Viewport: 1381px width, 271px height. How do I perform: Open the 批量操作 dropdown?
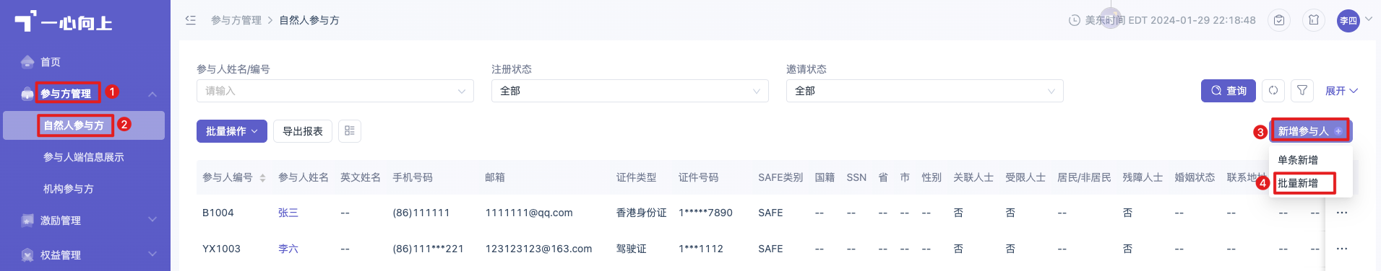232,131
